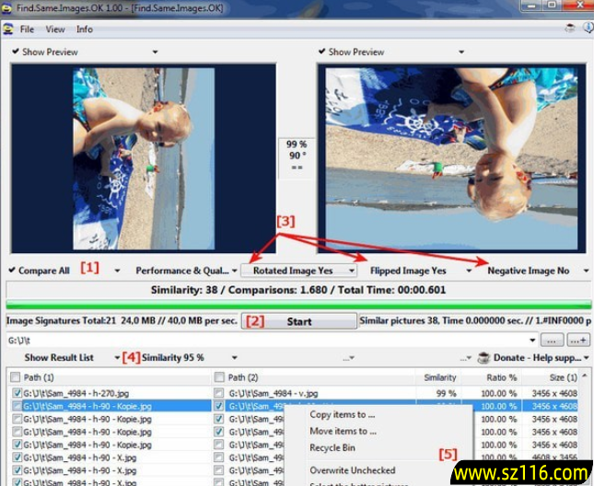This screenshot has height=486, width=594.
Task: Click the coffee cup Donate icon
Action: pyautogui.click(x=483, y=357)
